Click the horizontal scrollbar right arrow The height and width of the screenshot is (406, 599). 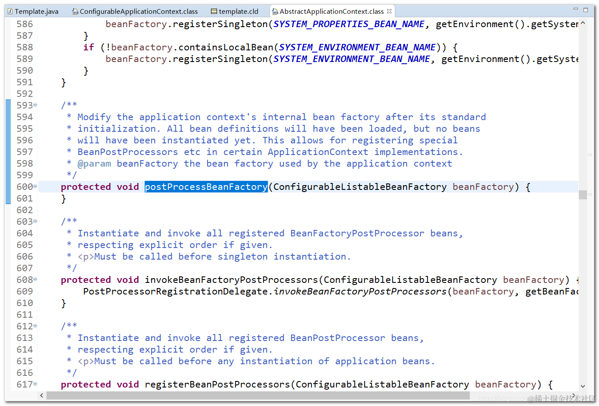(x=574, y=395)
